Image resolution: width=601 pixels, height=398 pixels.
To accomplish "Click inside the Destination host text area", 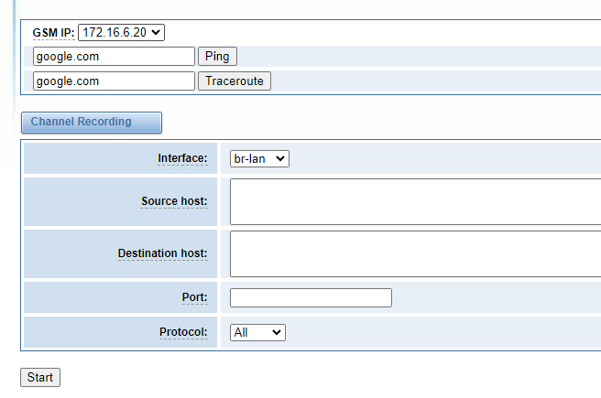I will point(416,253).
